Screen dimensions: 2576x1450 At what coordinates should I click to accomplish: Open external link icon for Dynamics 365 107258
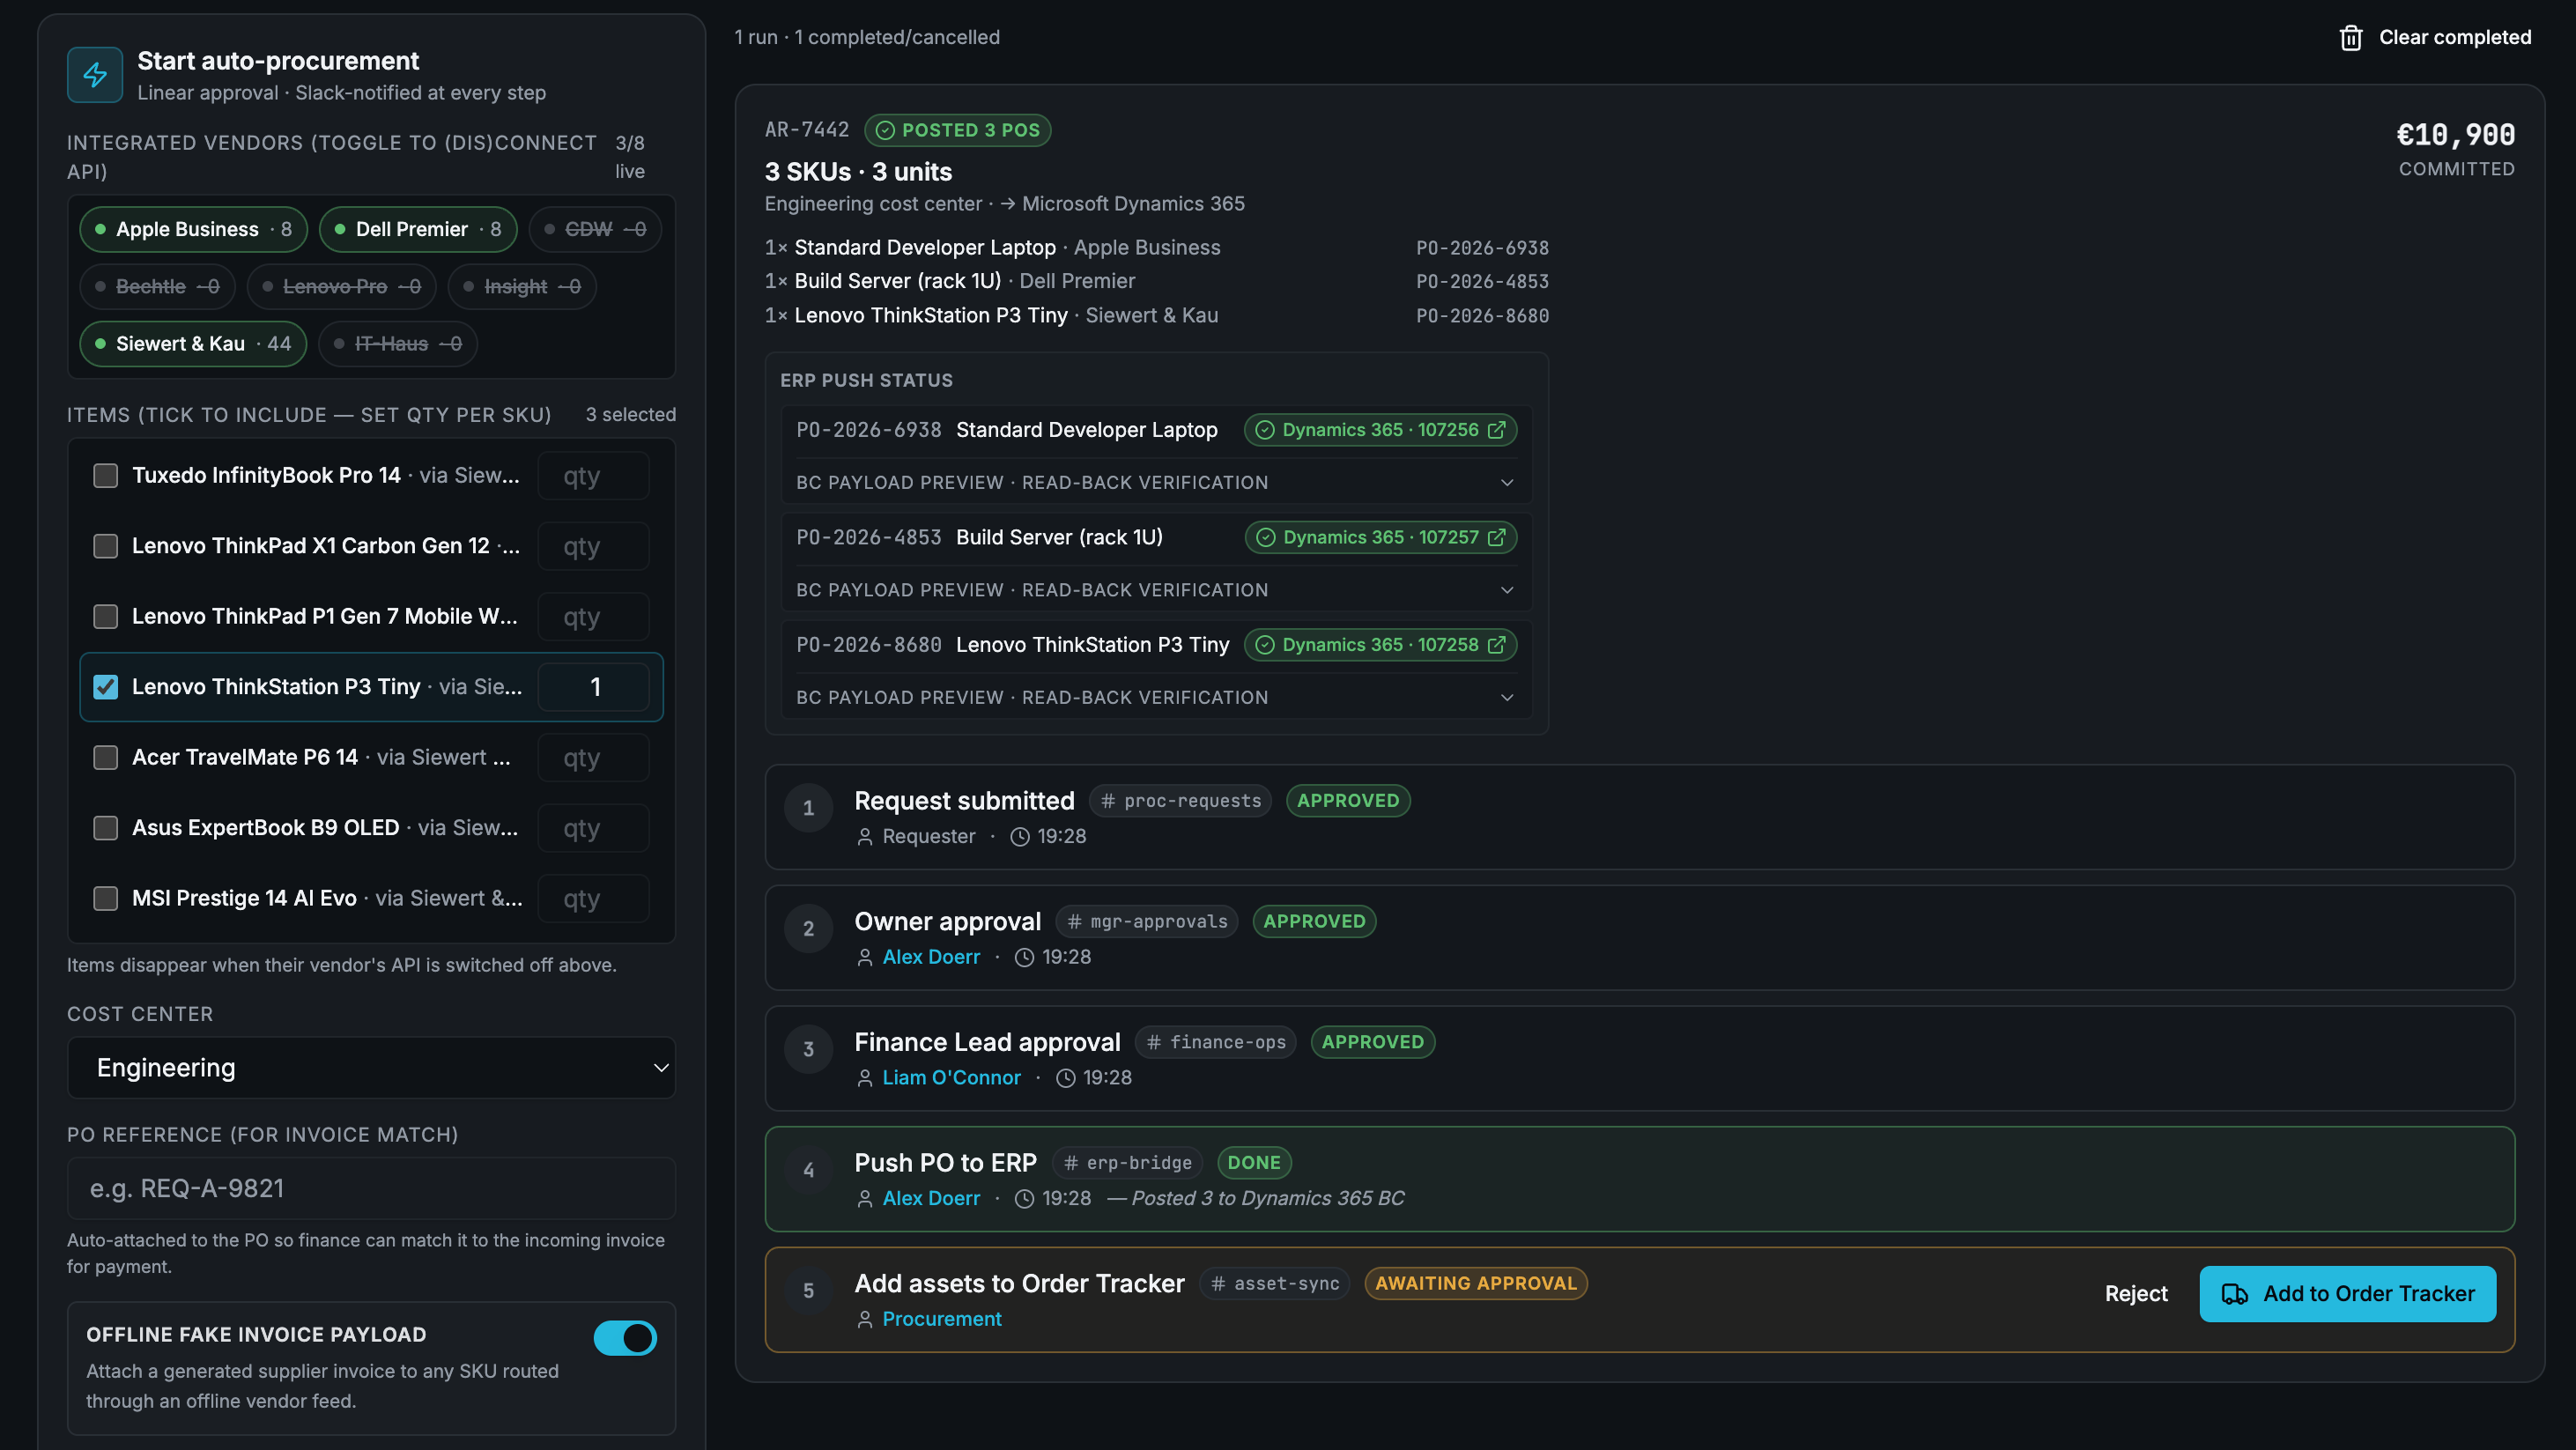[1496, 645]
